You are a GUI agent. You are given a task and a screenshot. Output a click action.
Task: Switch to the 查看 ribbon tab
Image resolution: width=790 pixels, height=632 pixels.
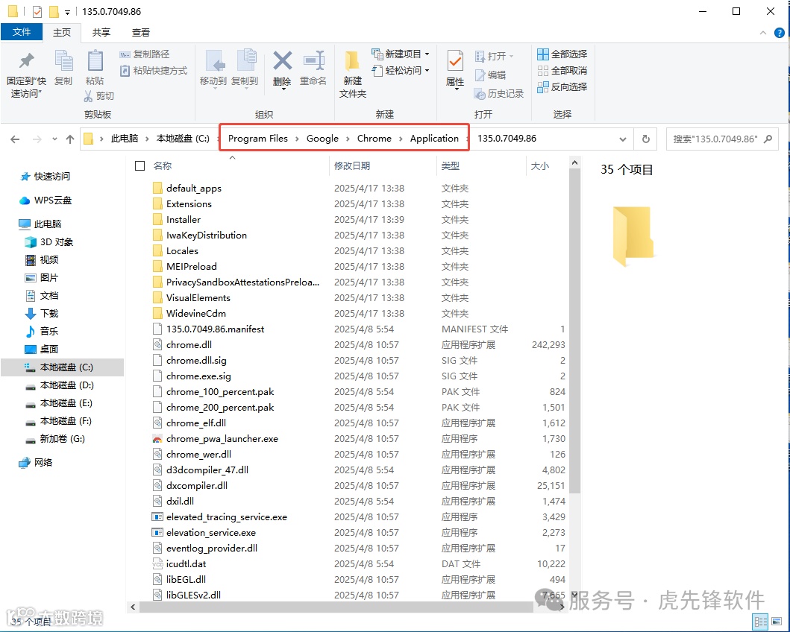click(x=140, y=32)
